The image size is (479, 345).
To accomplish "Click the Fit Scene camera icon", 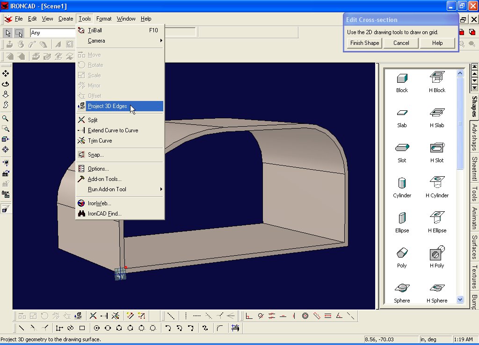I will 6,139.
